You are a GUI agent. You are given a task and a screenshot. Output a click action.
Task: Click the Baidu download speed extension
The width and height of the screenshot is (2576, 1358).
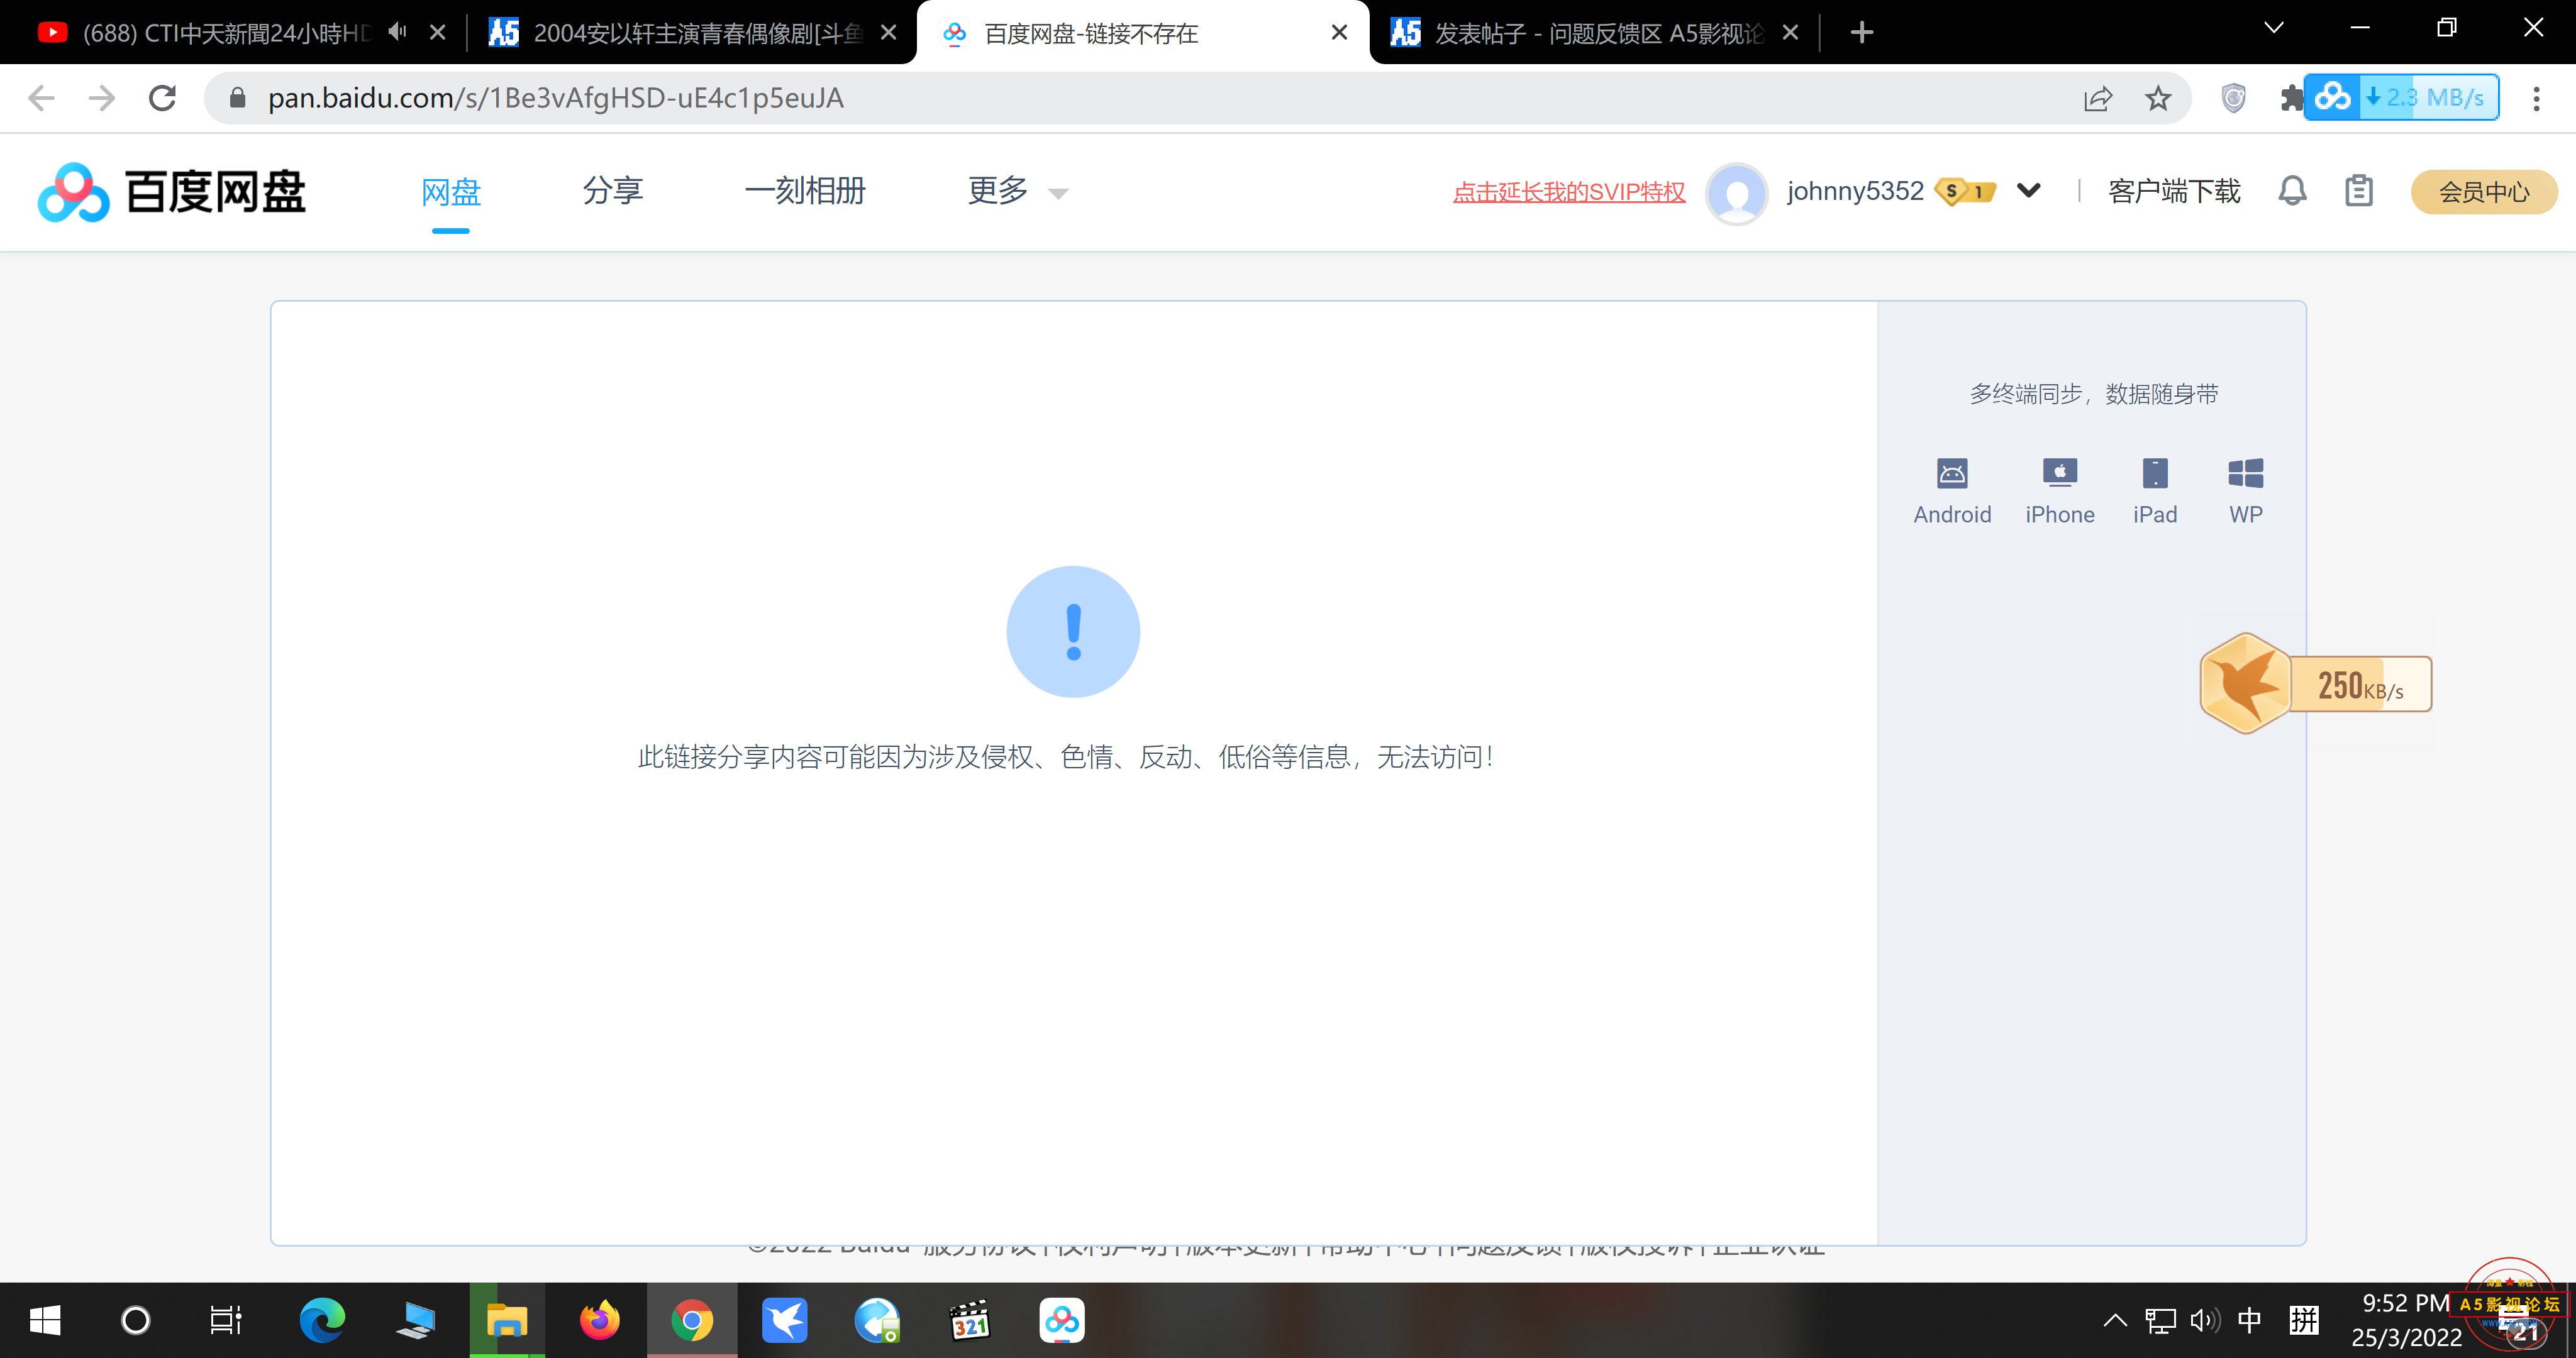[x=2401, y=97]
